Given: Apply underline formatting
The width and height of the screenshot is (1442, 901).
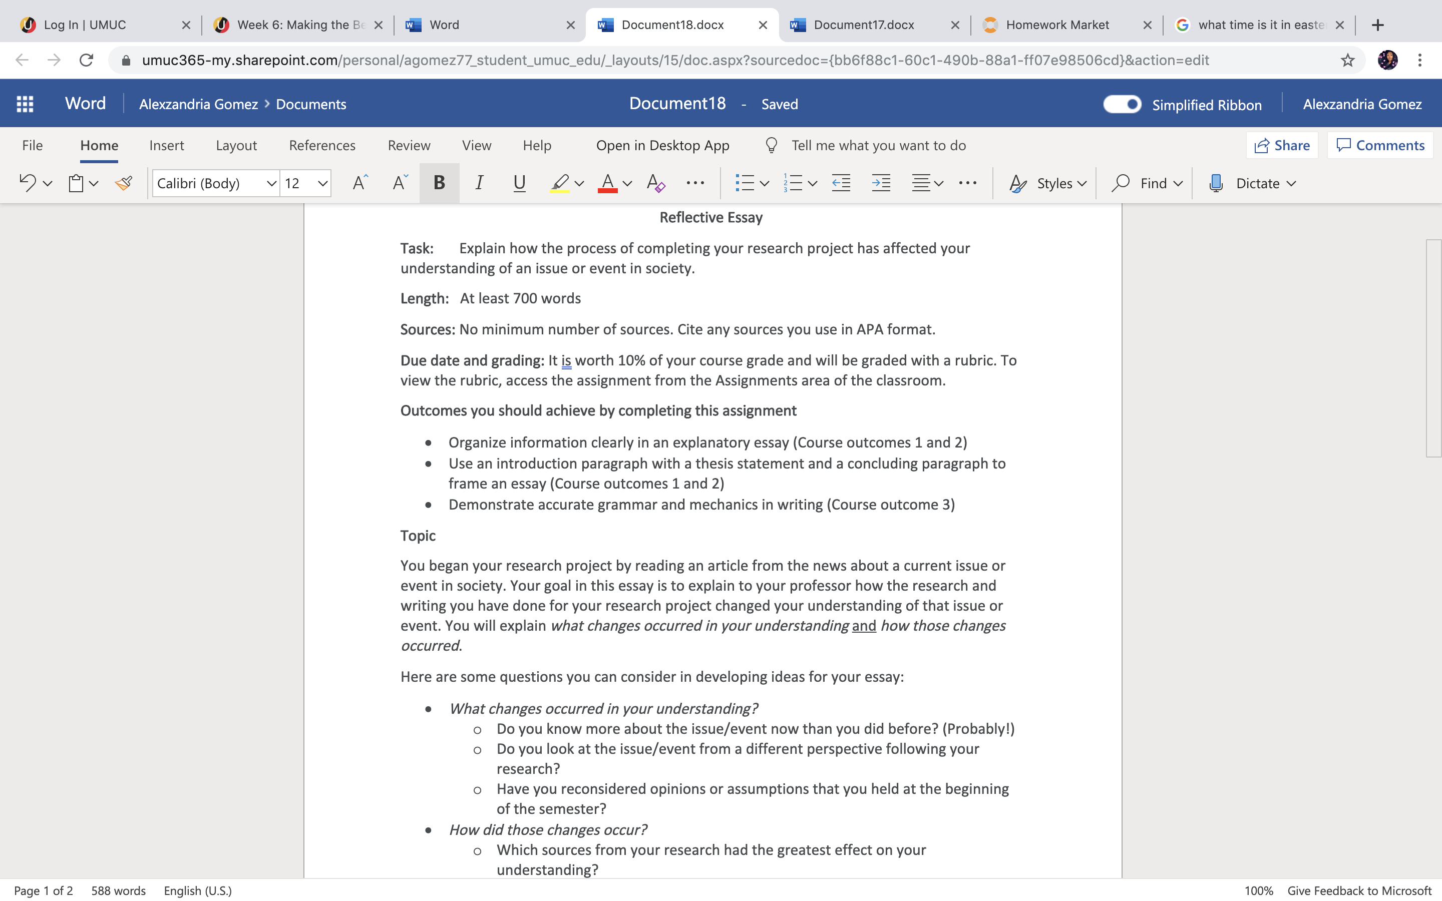Looking at the screenshot, I should pyautogui.click(x=519, y=183).
